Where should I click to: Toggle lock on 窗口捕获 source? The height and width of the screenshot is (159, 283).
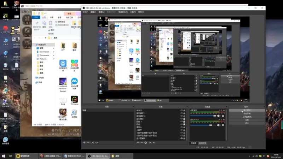[x=184, y=119]
